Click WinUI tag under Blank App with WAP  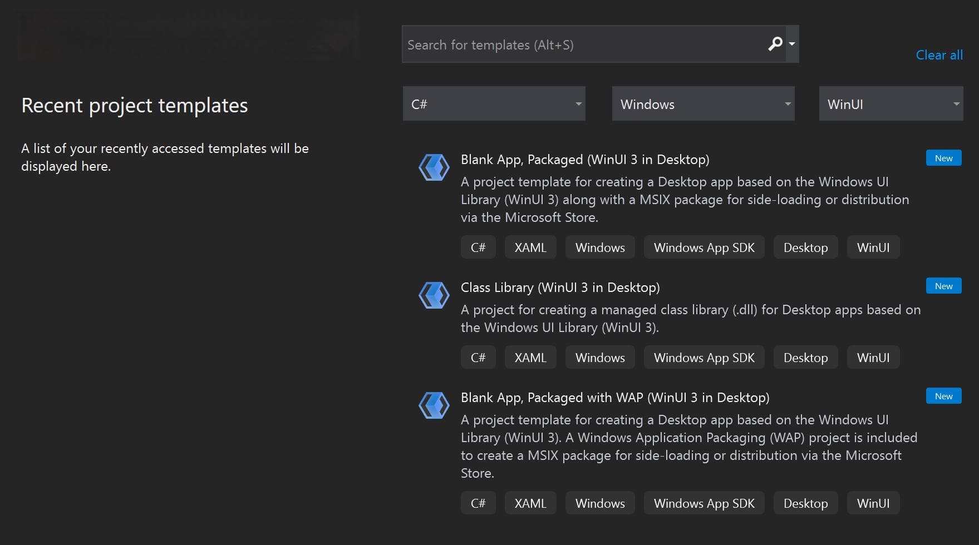pos(873,503)
